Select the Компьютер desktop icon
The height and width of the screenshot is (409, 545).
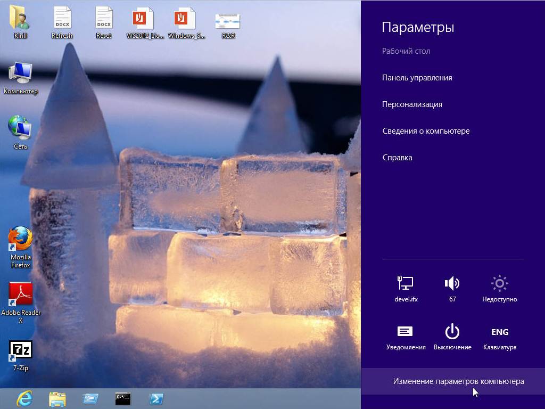[x=21, y=73]
